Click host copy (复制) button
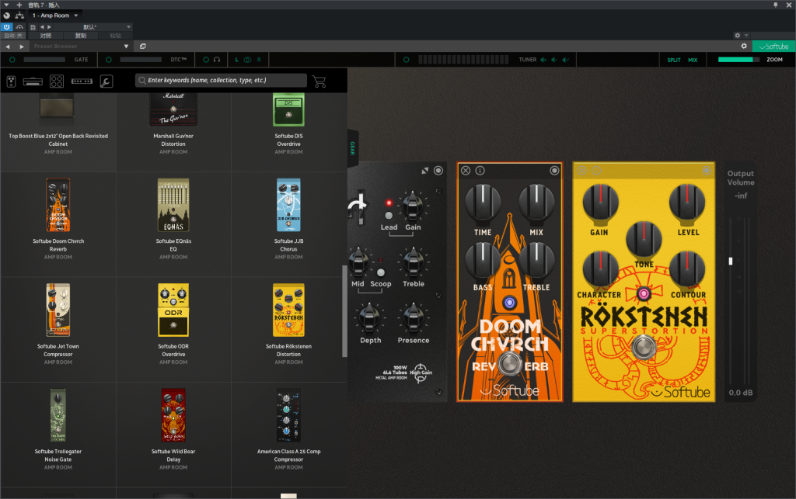Screen dimensions: 796x499 (x=81, y=36)
